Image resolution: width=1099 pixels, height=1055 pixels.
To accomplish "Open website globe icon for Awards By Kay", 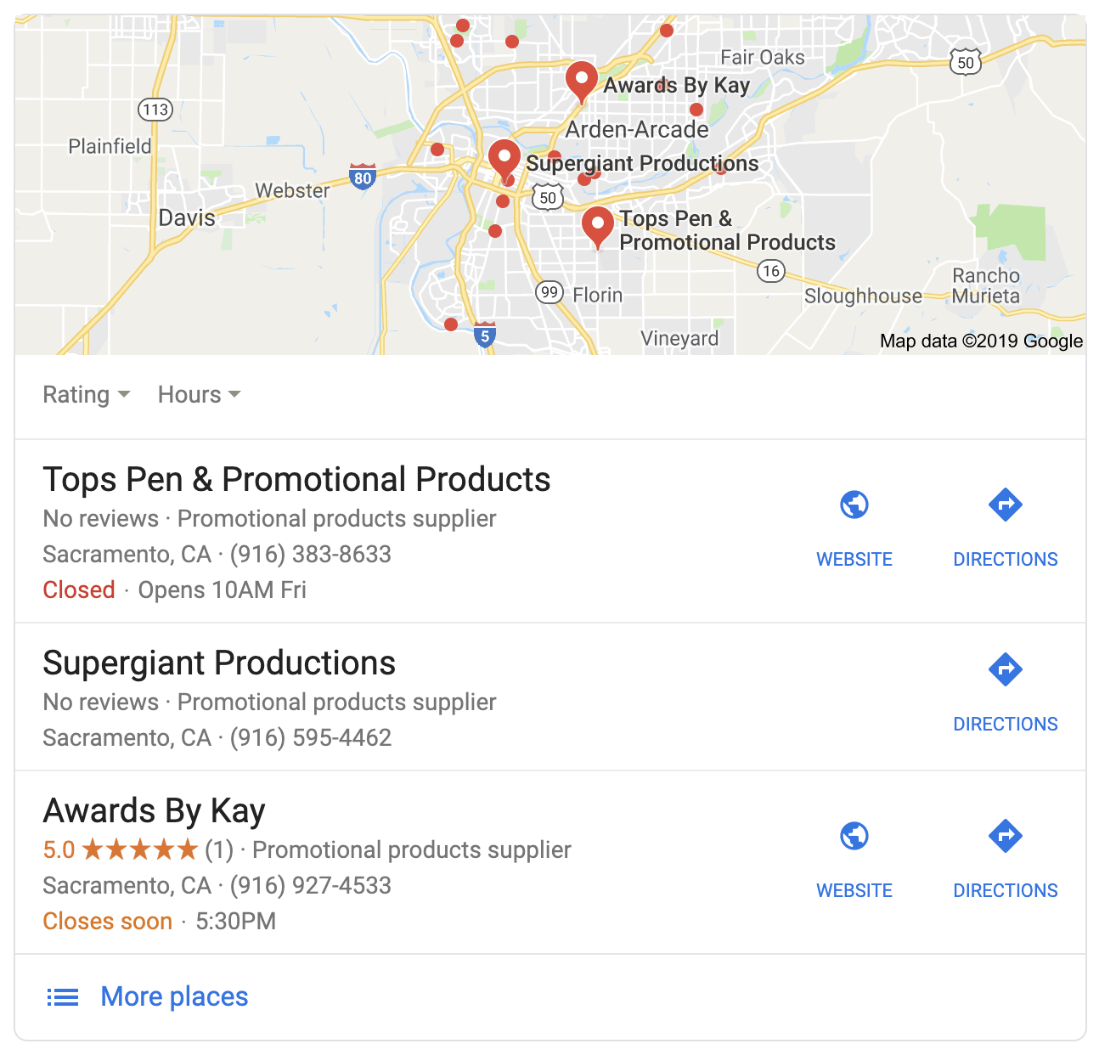I will 854,836.
